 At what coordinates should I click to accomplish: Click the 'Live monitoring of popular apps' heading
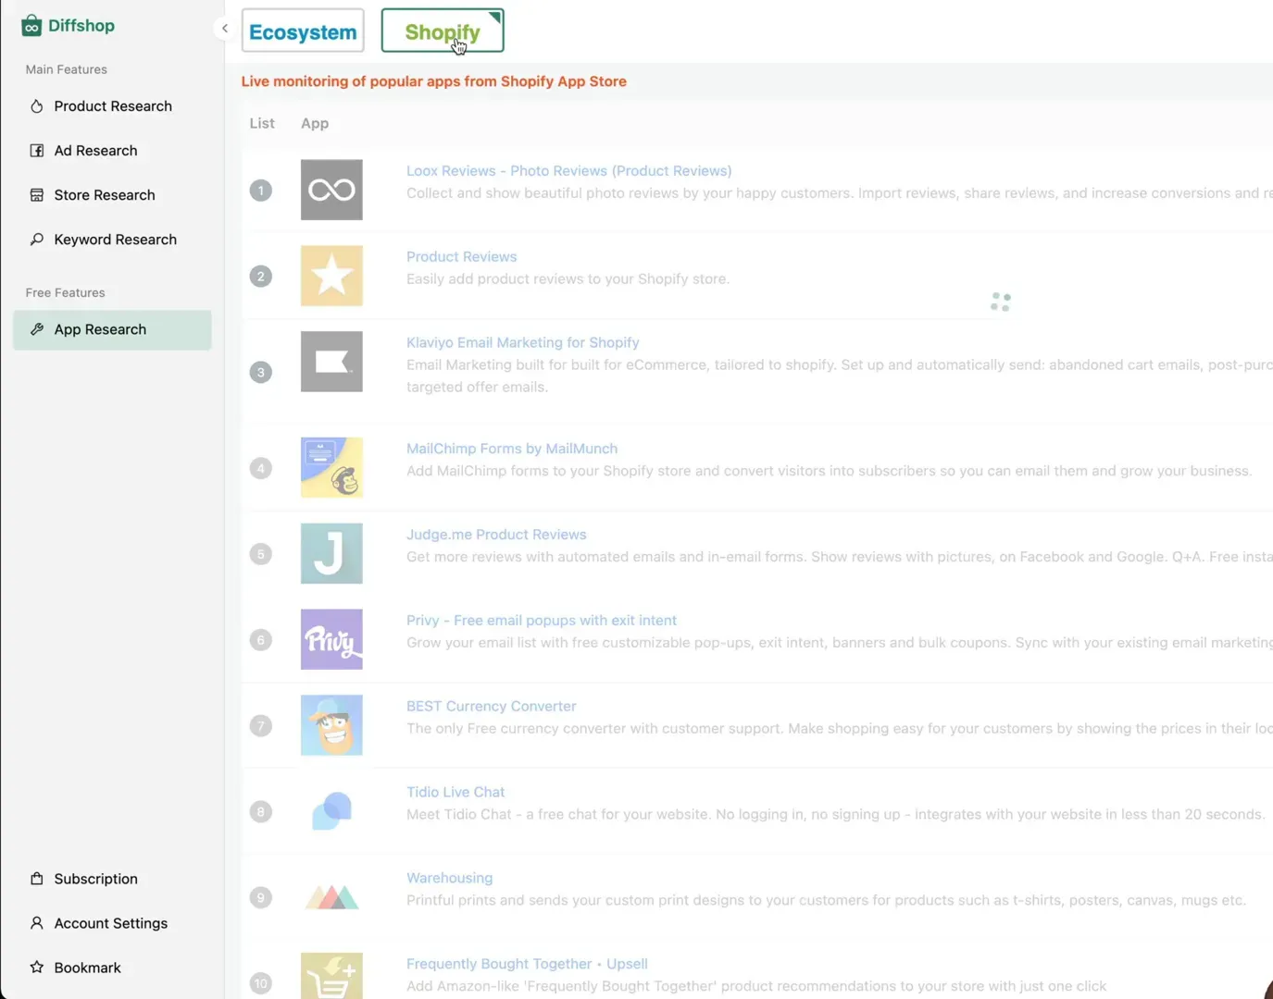tap(434, 81)
